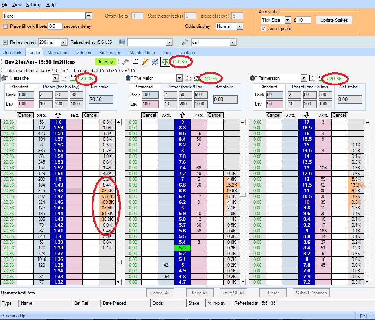
Task: Toggle the Refresh every checkbox
Action: (x=5, y=42)
